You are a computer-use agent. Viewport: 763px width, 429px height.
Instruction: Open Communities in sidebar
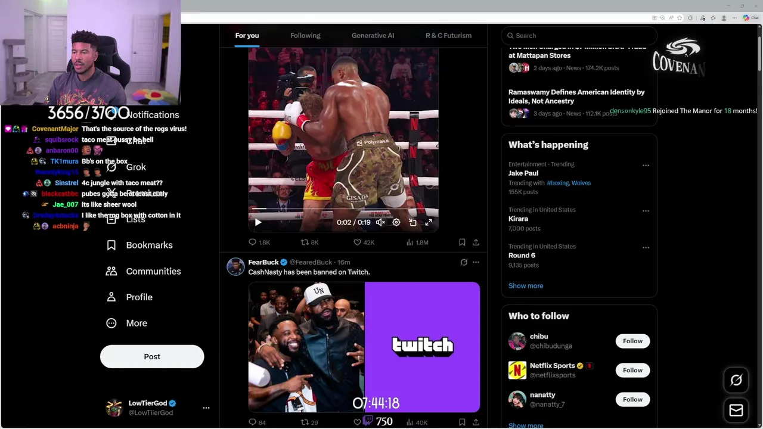[x=144, y=271]
